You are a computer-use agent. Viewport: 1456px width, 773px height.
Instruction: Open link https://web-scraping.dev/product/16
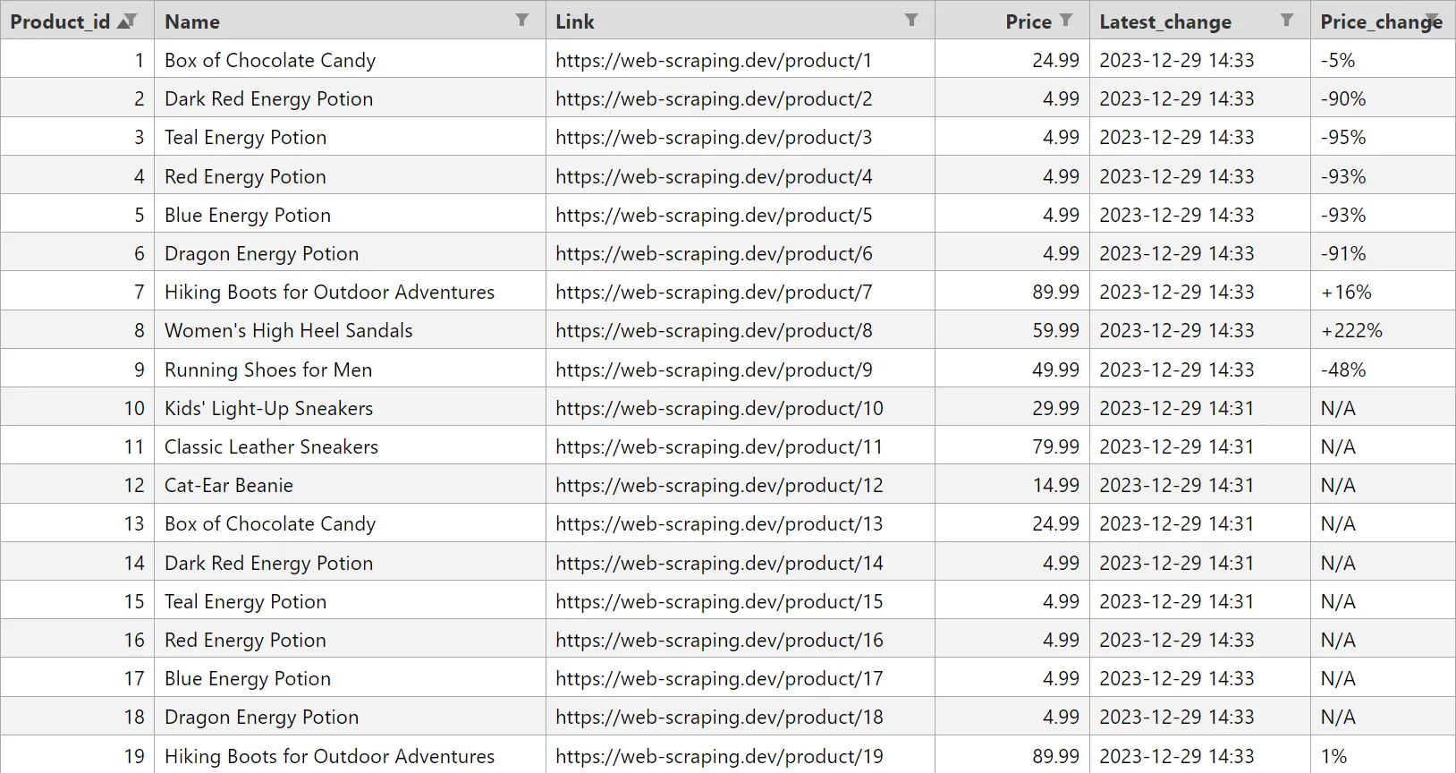719,640
